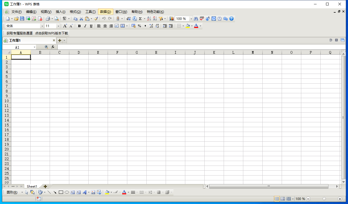348x204 pixels.
Task: Click the zoom slider handle in status bar
Action: (324, 199)
